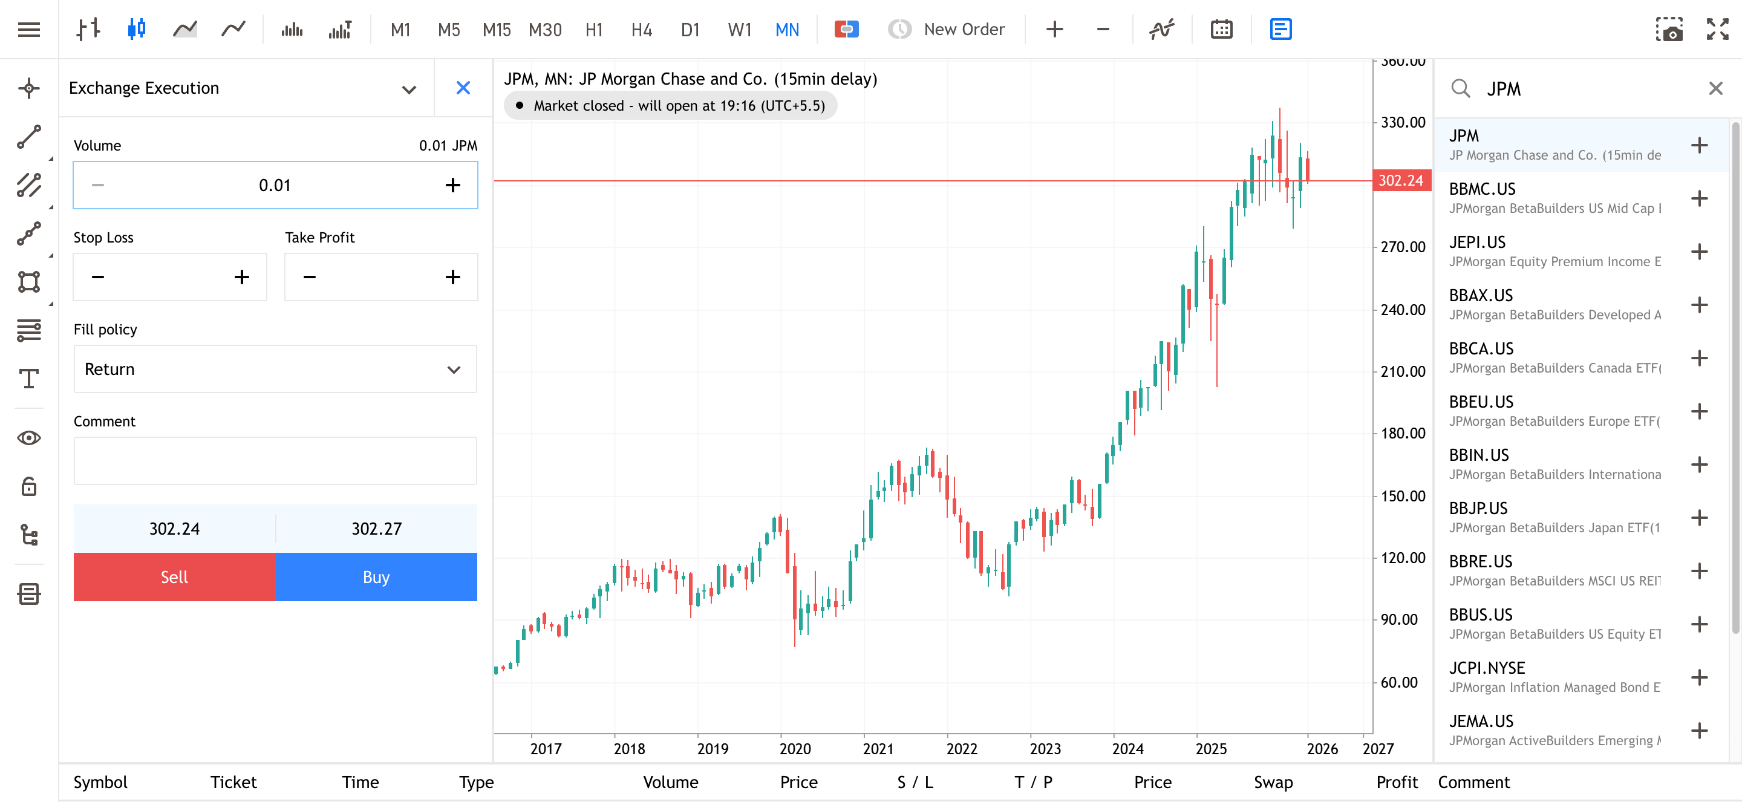This screenshot has width=1742, height=802.
Task: Toggle one-click trading panel icon
Action: [846, 29]
